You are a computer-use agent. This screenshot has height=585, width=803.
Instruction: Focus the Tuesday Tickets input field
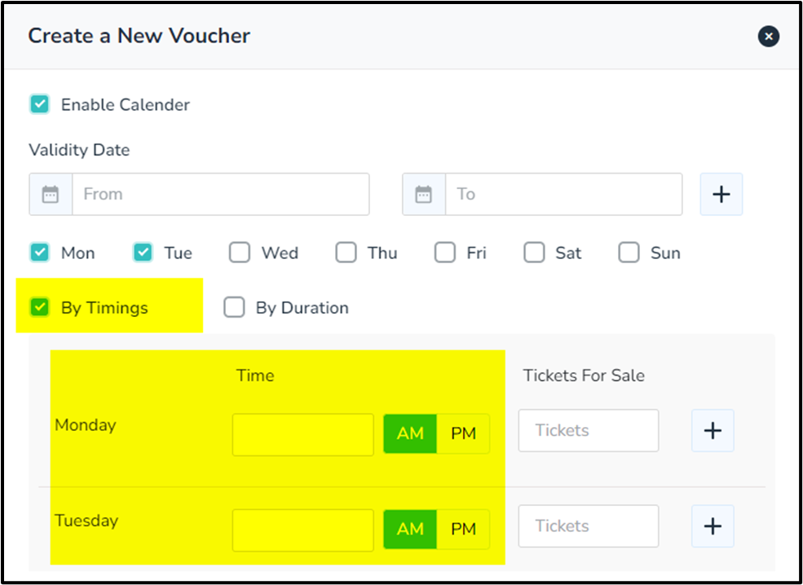[588, 526]
